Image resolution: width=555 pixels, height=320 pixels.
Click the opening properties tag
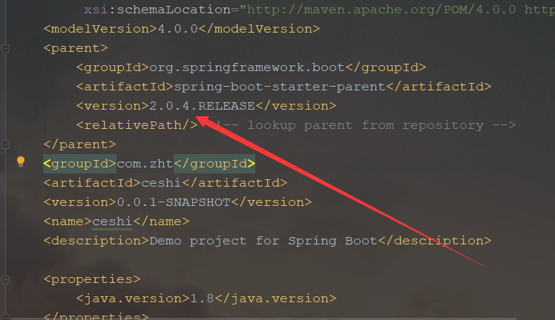pos(92,279)
